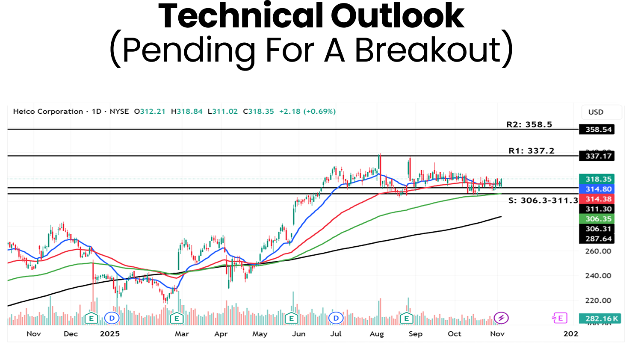
Task: Click the pink upcoming earnings icon
Action: pyautogui.click(x=559, y=318)
